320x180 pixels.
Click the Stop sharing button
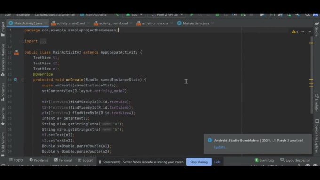(x=199, y=162)
